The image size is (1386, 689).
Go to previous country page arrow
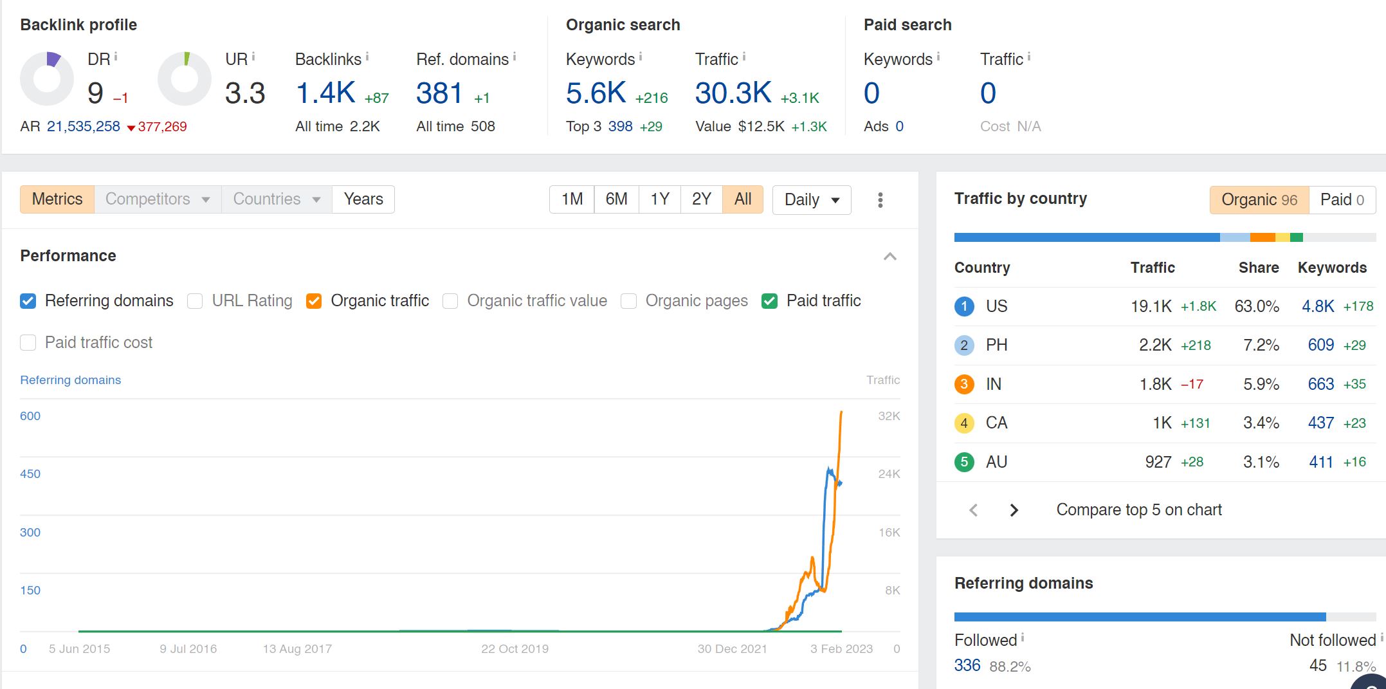click(x=974, y=510)
